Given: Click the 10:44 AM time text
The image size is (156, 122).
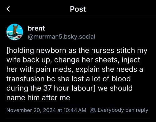Looking at the screenshot, I should [75, 110].
